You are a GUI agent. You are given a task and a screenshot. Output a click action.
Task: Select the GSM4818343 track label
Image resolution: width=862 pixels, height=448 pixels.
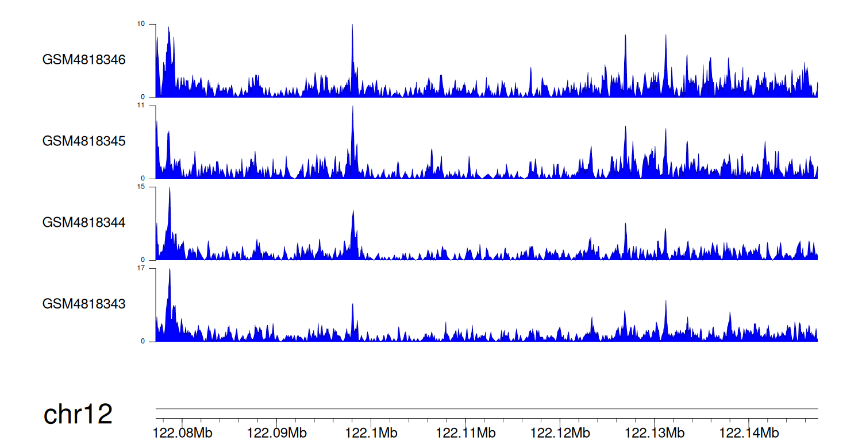pos(84,303)
